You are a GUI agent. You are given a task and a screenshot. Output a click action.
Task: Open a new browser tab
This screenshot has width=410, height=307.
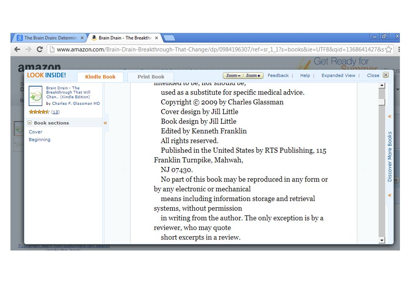pyautogui.click(x=169, y=38)
